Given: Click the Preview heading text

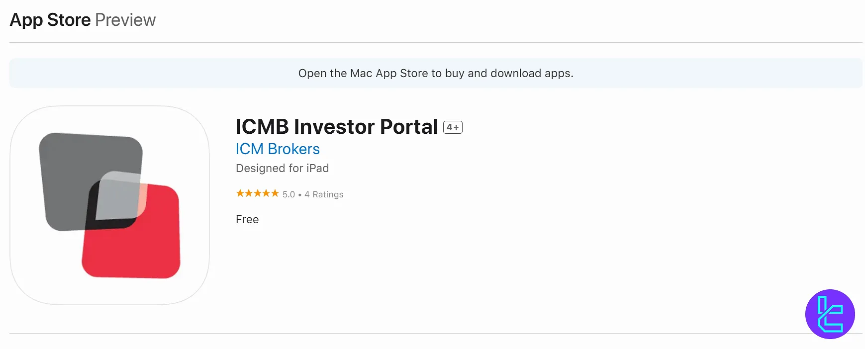Looking at the screenshot, I should tap(125, 20).
